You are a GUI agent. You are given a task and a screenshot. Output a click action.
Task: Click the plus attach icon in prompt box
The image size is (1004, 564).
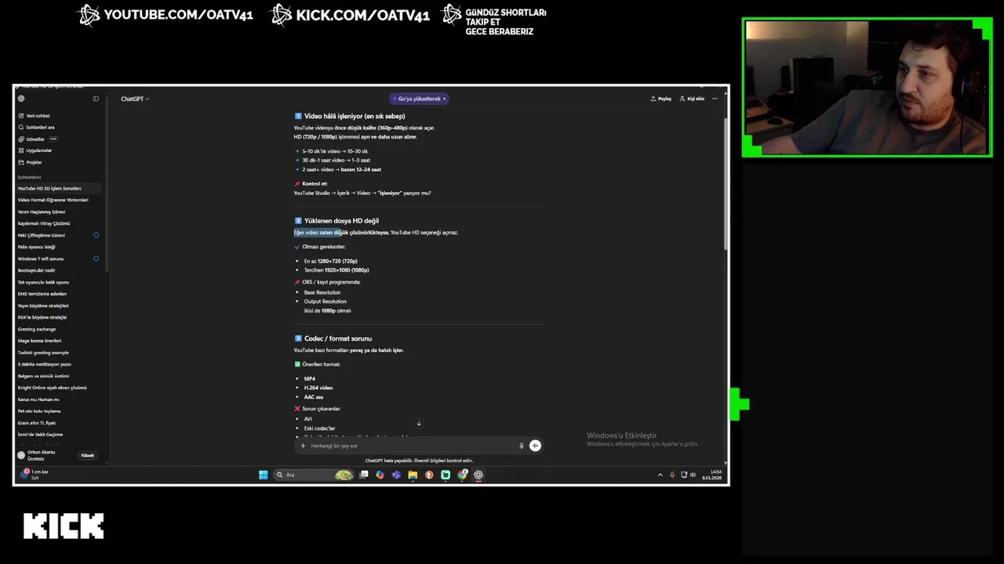click(x=303, y=446)
